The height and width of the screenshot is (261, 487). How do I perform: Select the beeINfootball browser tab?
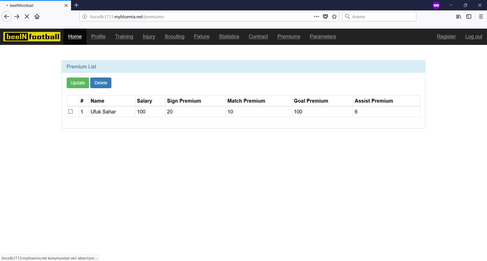point(35,5)
